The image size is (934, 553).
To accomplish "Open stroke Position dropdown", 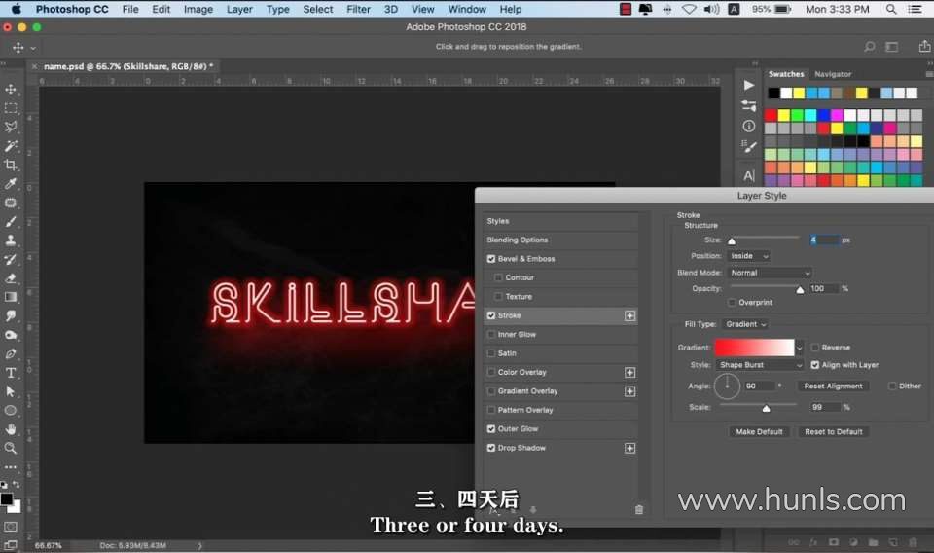I will point(749,256).
